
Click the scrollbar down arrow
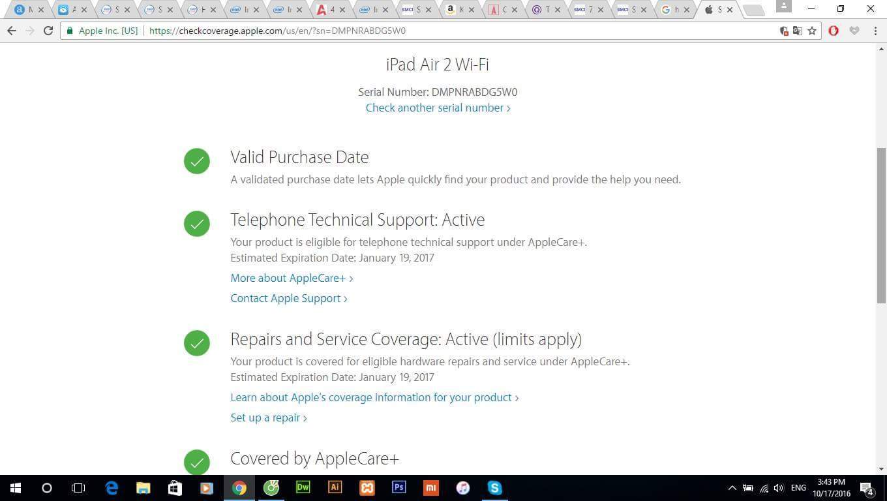(881, 469)
